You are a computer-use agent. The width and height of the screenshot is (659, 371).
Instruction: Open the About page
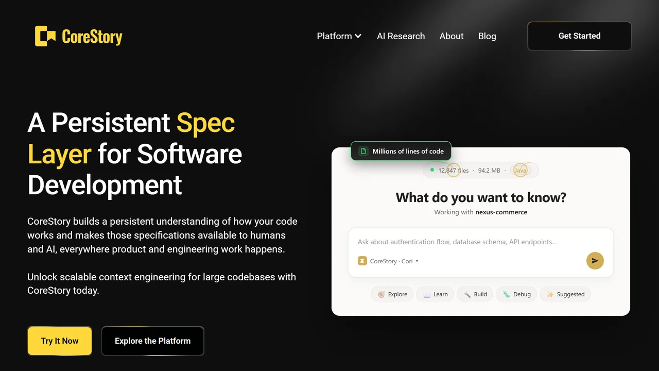pos(452,36)
